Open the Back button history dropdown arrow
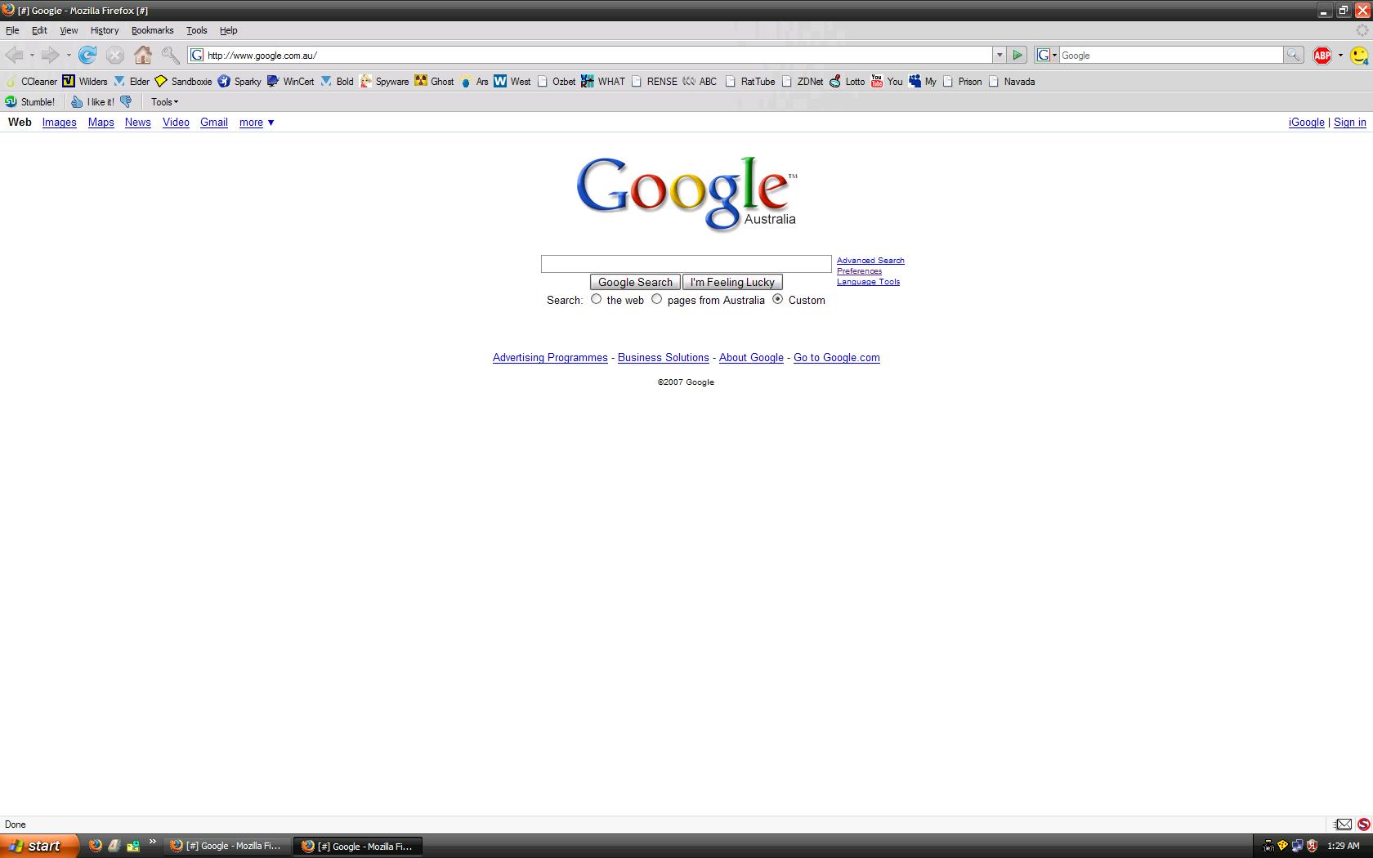The width and height of the screenshot is (1373, 858). click(32, 56)
